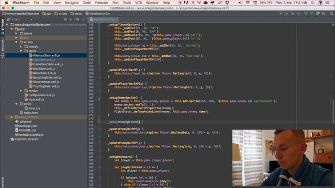The image size is (335, 188).
Task: Click the Dropbox icon in menu bar
Action: 227,3
